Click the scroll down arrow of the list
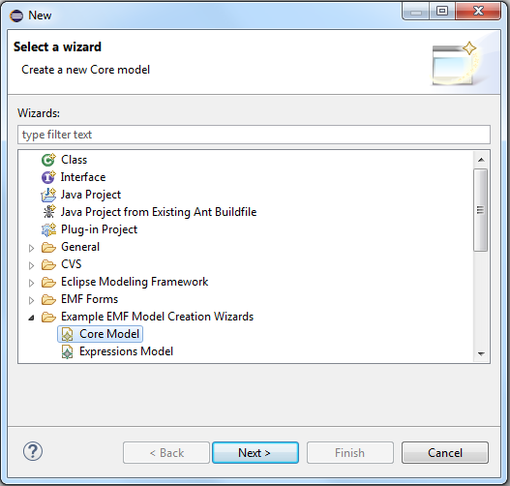510x486 pixels. (481, 353)
